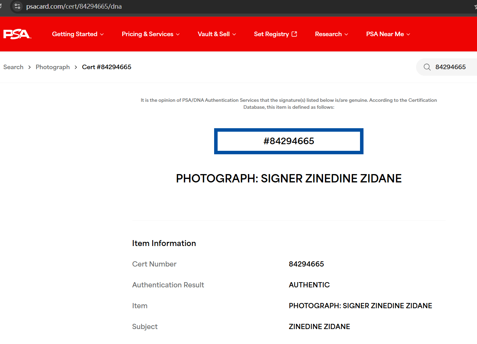Viewport: 477px width, 344px height.
Task: Click the blue-bordered #84294665 cert box
Action: point(289,141)
